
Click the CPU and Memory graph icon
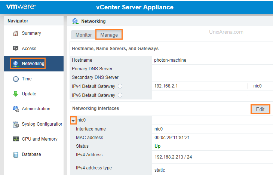(x=16, y=139)
